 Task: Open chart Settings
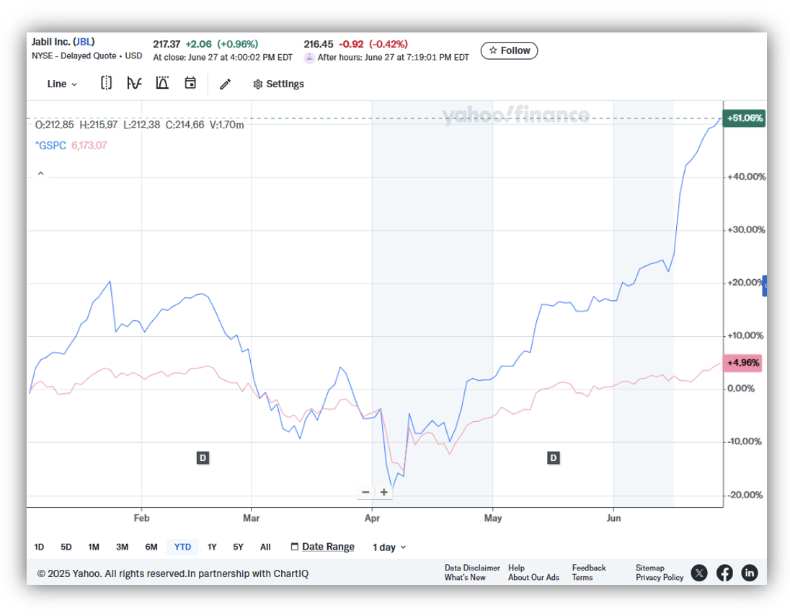(x=279, y=84)
